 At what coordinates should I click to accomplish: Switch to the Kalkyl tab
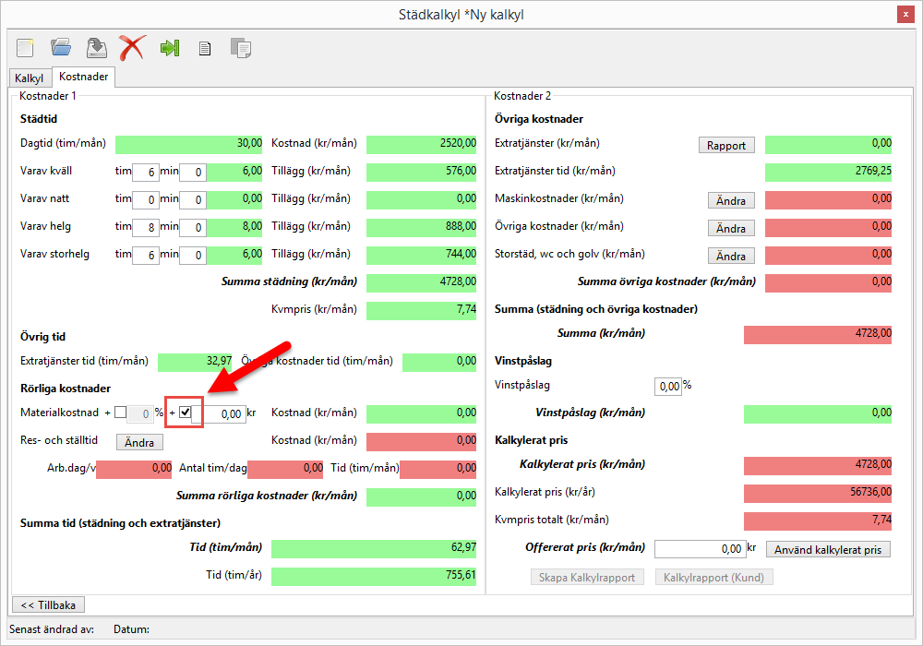click(30, 78)
